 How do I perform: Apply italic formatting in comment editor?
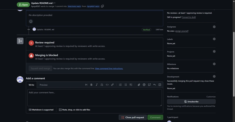pos(97,85)
